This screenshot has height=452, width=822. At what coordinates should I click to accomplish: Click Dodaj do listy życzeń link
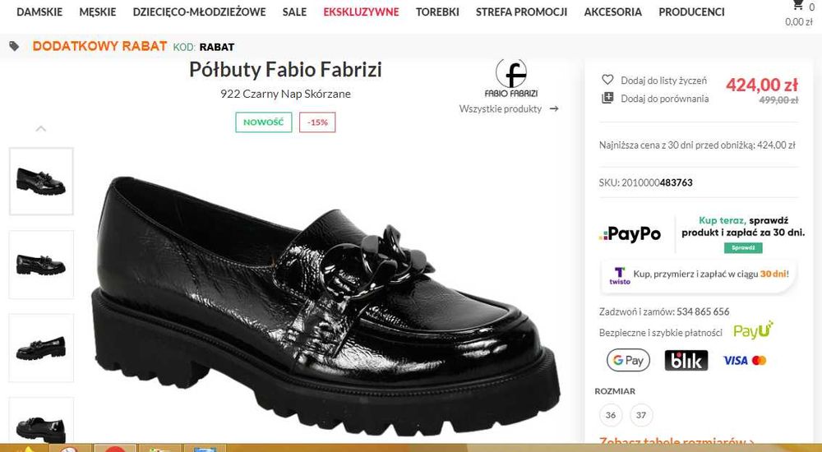click(x=663, y=81)
